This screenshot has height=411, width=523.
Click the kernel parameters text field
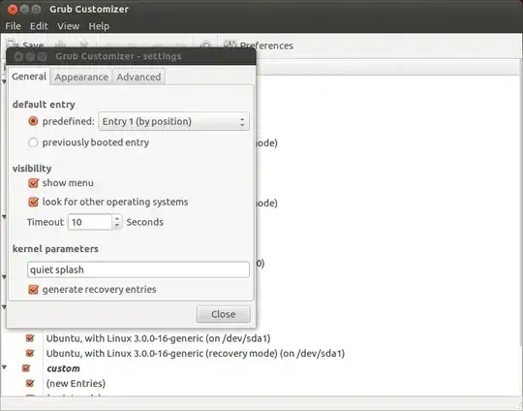[x=138, y=269]
